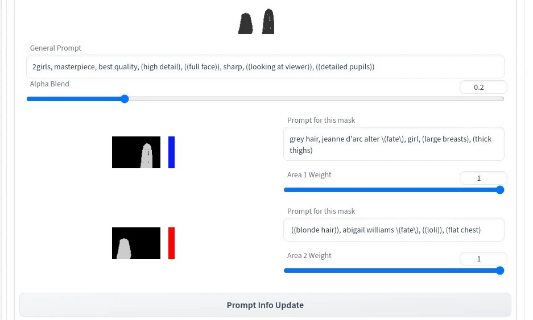The width and height of the screenshot is (533, 320).
Task: Click the left silhouette in the top mask preview
Action: (245, 24)
